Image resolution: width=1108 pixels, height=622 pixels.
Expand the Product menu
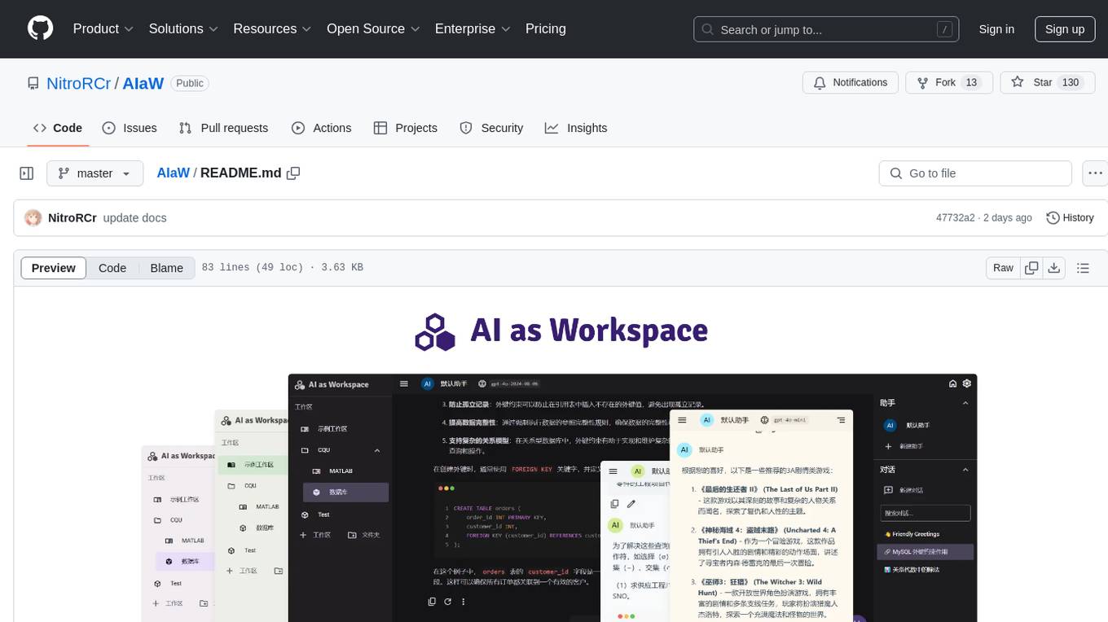(x=103, y=28)
